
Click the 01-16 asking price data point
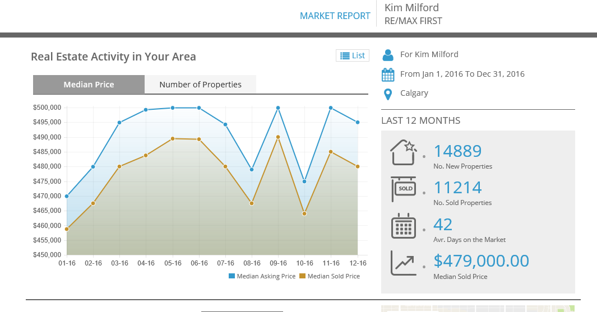[67, 196]
